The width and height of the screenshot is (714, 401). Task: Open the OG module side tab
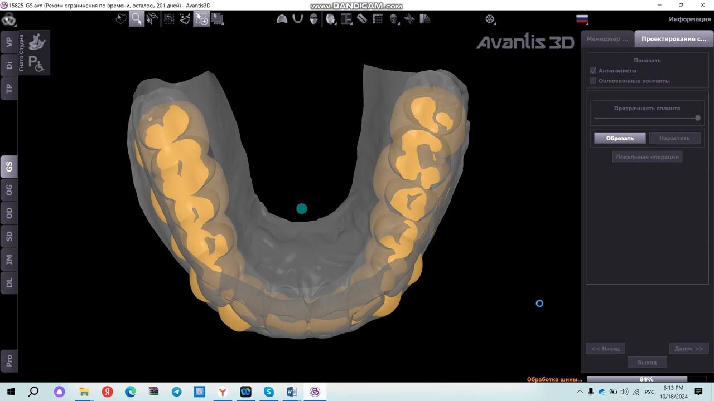pyautogui.click(x=9, y=190)
